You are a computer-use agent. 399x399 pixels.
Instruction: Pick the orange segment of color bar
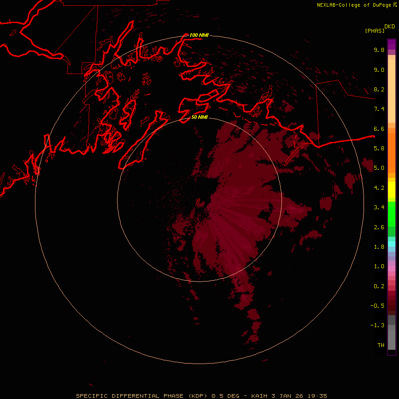coord(391,153)
